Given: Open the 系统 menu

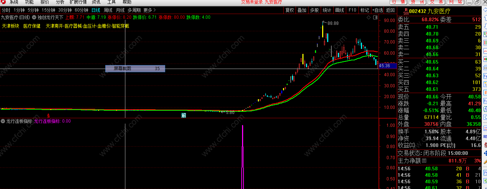Looking at the screenshot, I should coord(14,2).
